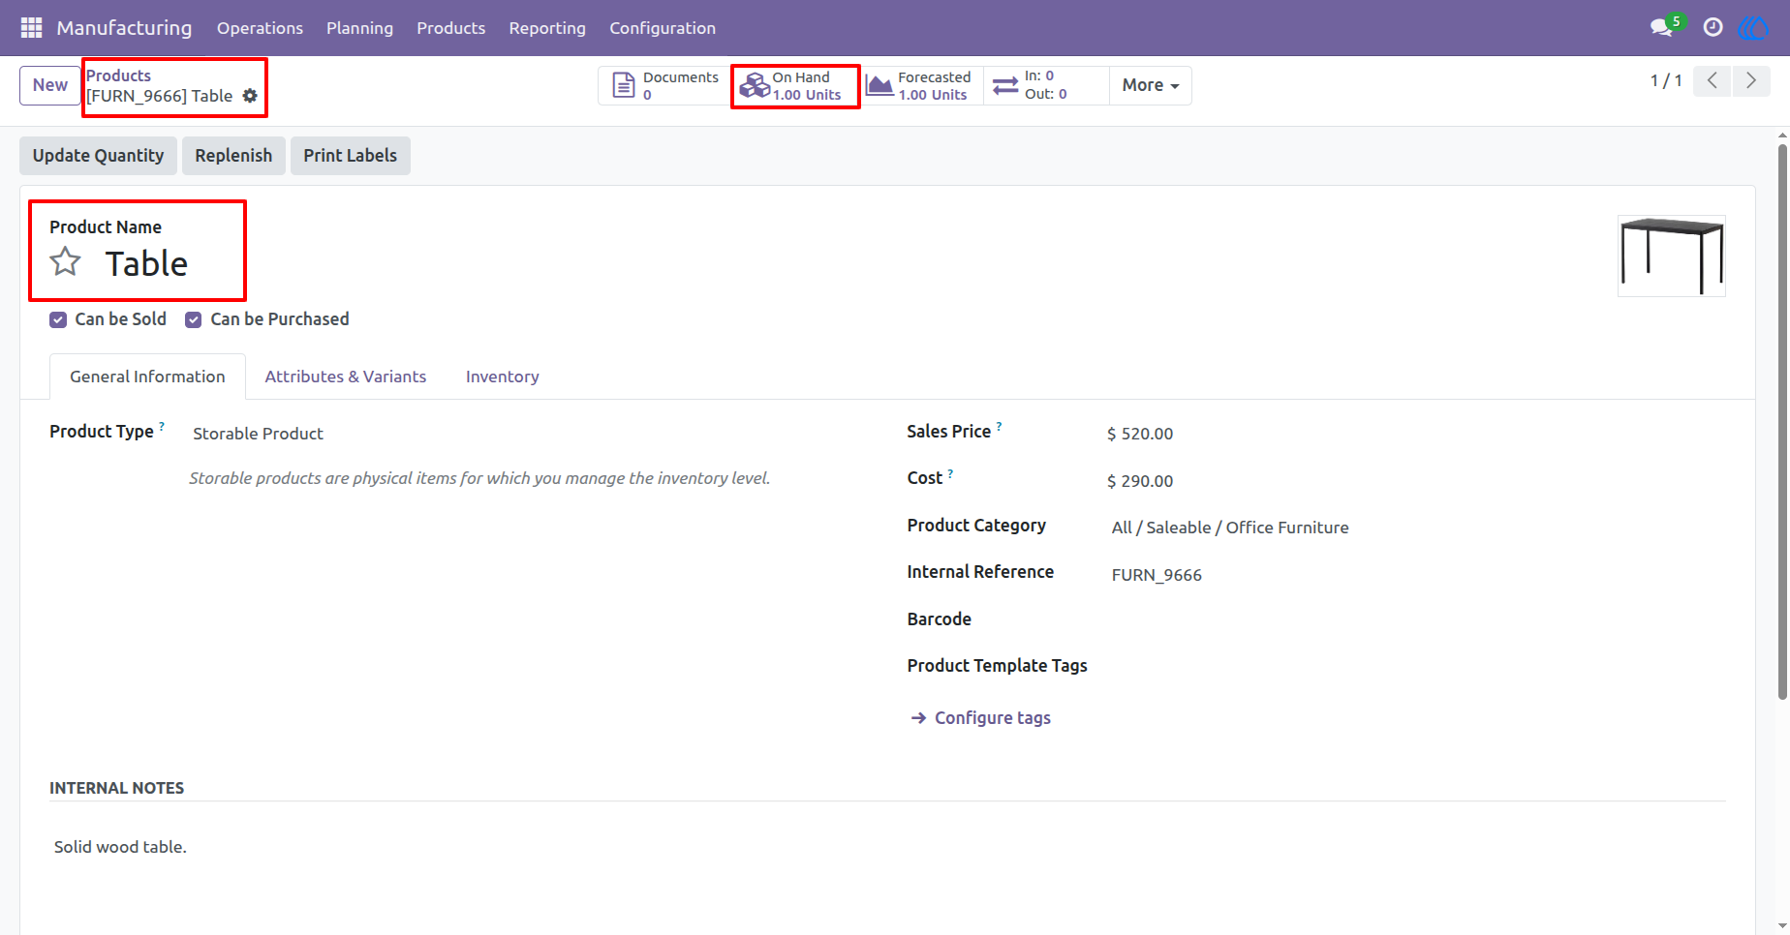Uncheck the Can be Sold checkbox

point(58,319)
